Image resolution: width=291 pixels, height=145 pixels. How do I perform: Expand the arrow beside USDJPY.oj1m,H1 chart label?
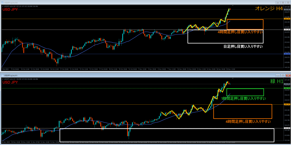2,79
